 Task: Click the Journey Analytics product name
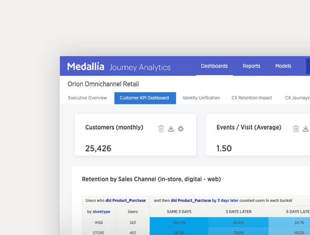click(x=140, y=67)
